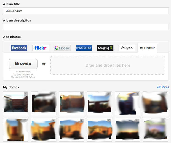This screenshot has width=171, height=143.
Task: Focus the Album title input field
Action: [85, 11]
